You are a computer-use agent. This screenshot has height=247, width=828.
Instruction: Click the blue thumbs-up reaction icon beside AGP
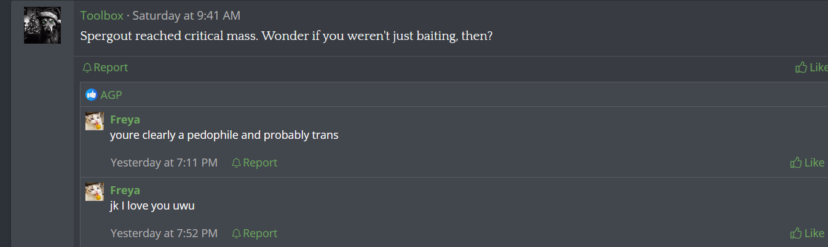[x=92, y=95]
